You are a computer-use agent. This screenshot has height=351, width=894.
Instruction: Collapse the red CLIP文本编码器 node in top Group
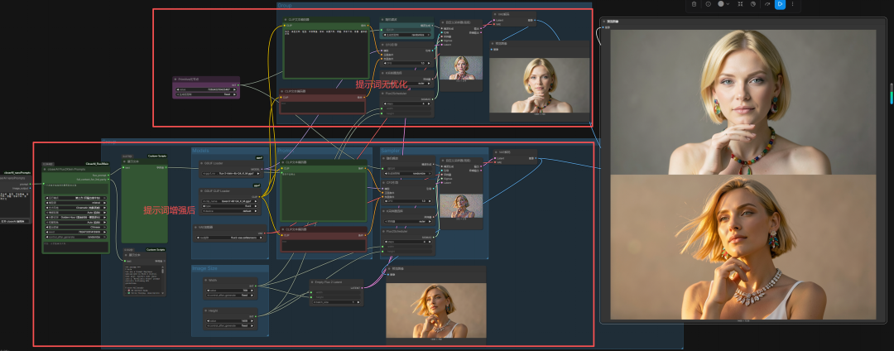point(282,91)
